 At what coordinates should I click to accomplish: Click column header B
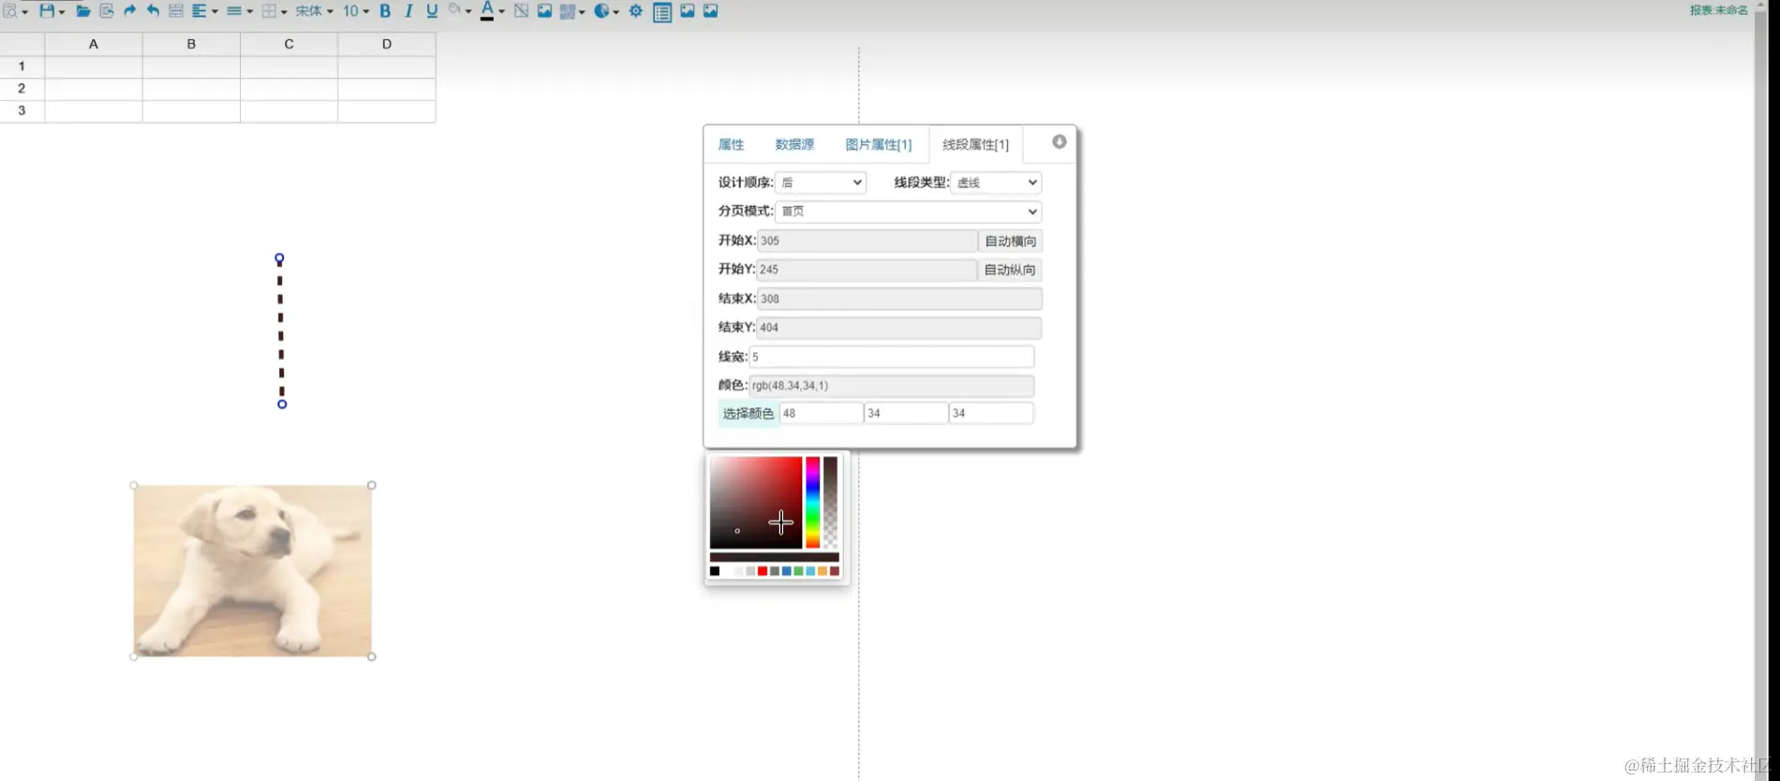(191, 44)
